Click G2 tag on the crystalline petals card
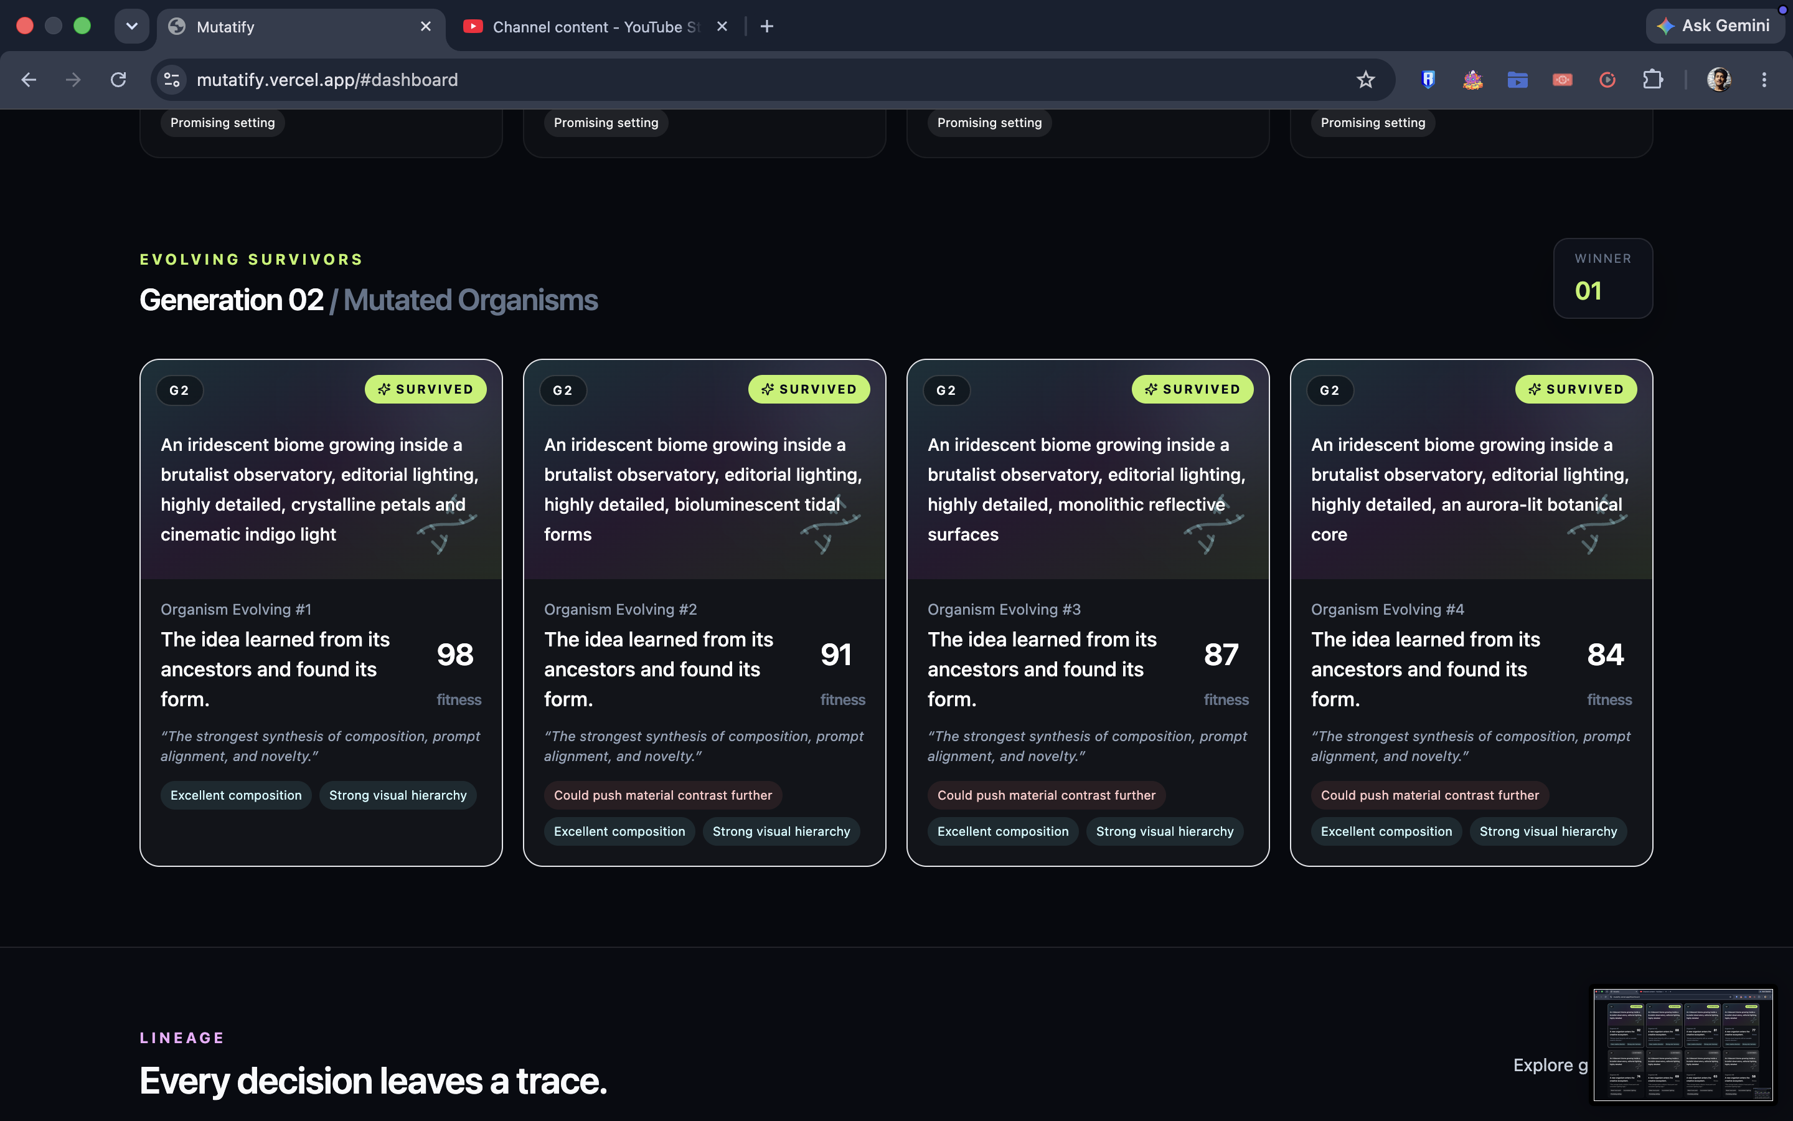 [179, 390]
